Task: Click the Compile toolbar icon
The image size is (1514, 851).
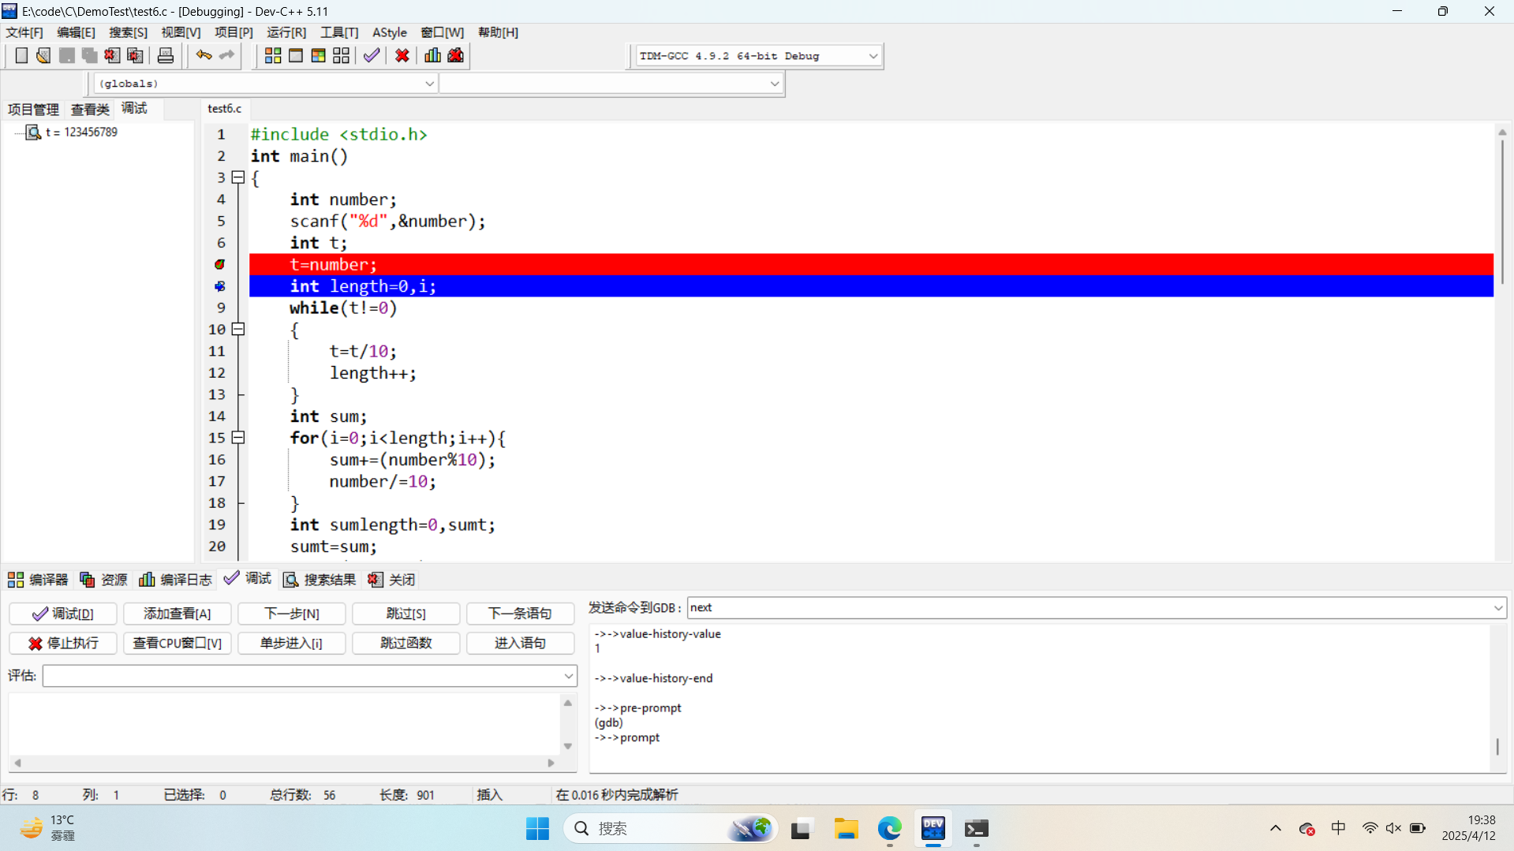Action: (x=273, y=55)
